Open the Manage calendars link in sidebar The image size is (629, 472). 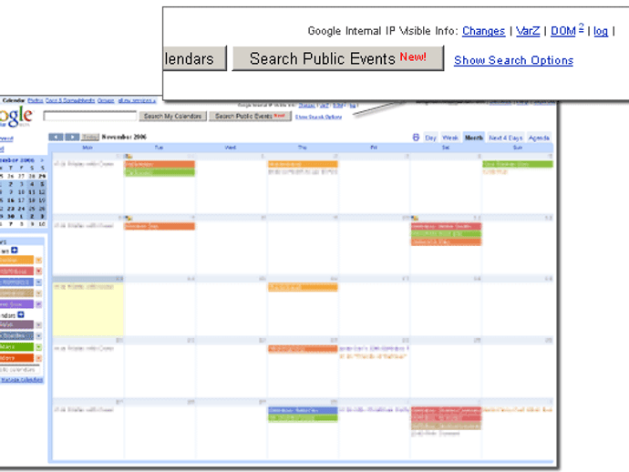[22, 380]
